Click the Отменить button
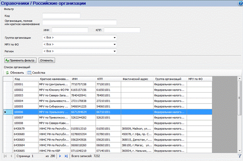Viewport: 243px width, 161px height. (x=47, y=60)
